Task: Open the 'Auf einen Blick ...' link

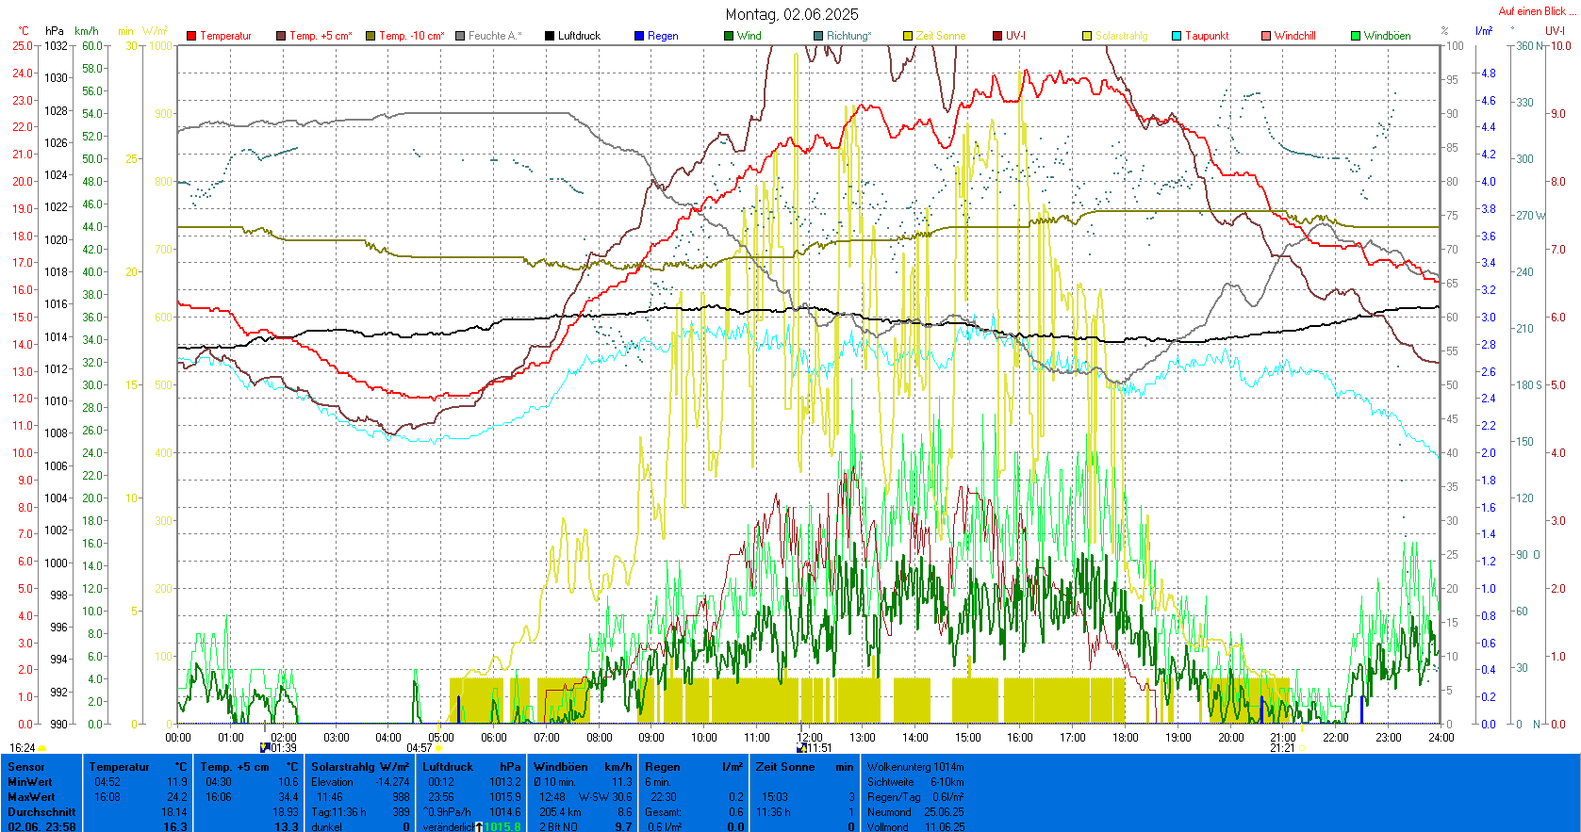Action: [x=1536, y=11]
